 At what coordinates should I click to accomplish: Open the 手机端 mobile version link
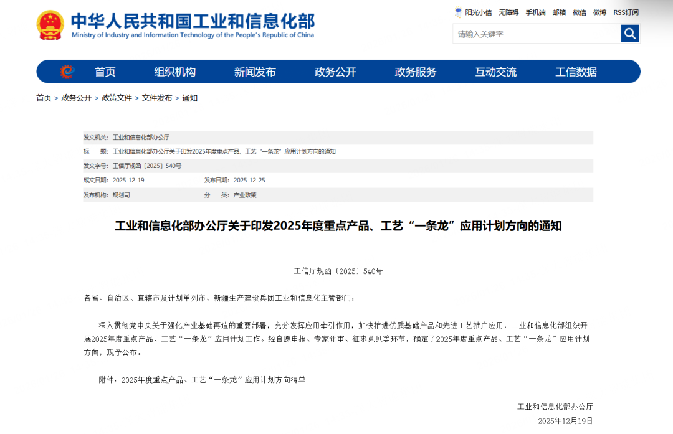tap(535, 12)
